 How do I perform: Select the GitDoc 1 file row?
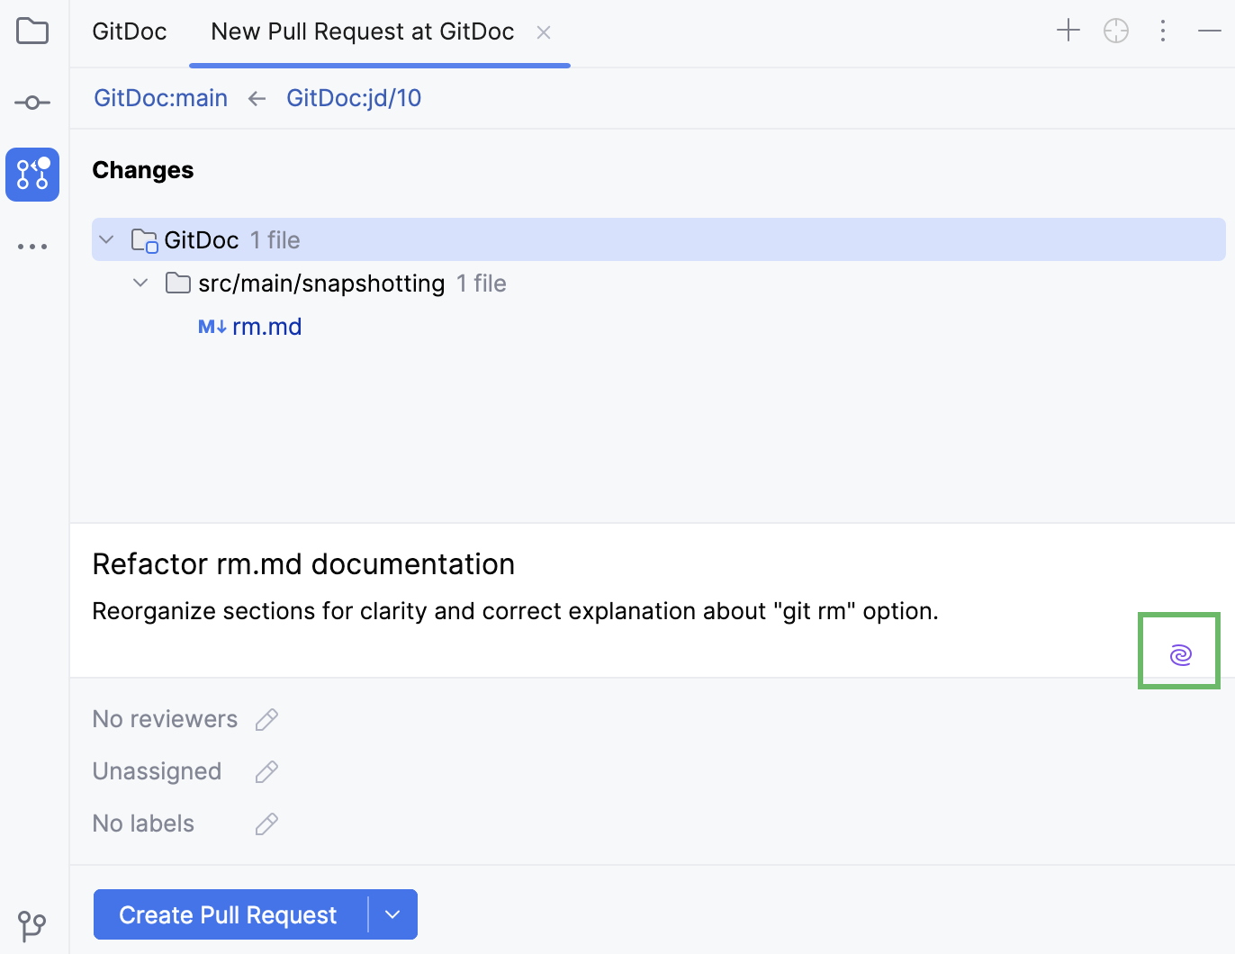659,239
